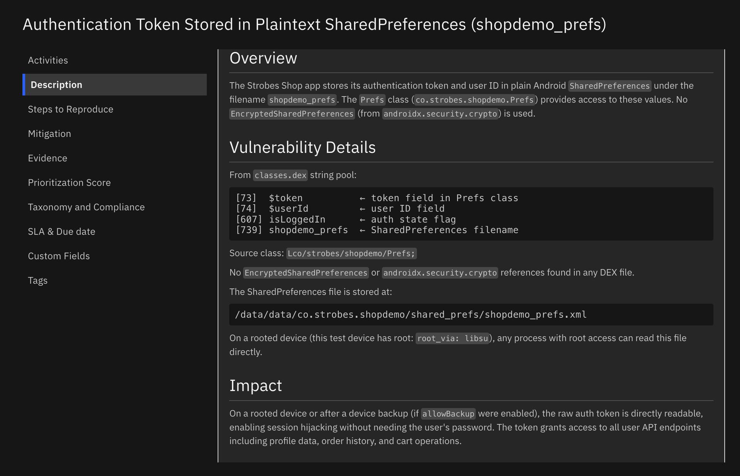Click the classes.dex code tag

(x=280, y=175)
